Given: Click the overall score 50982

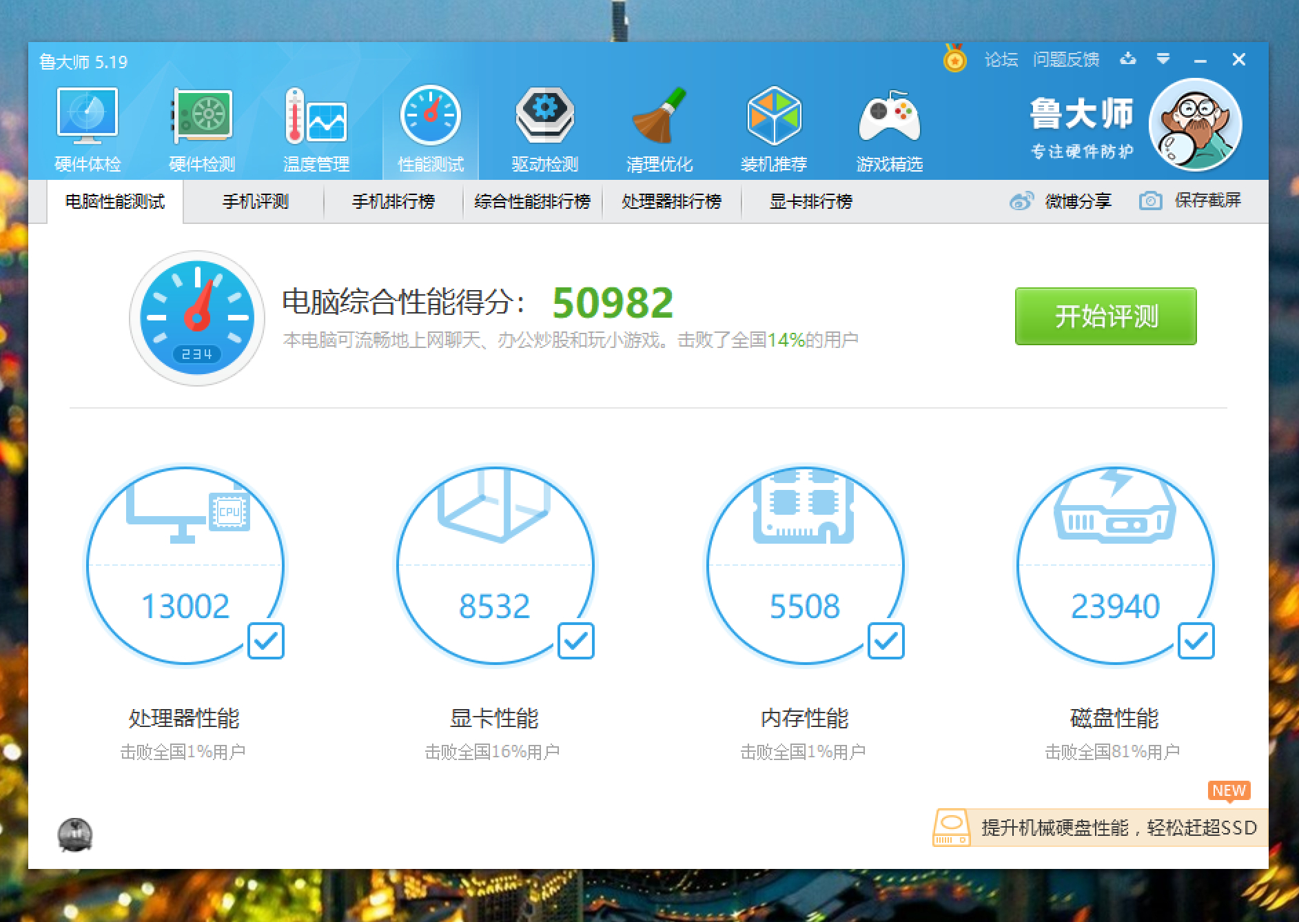Looking at the screenshot, I should tap(613, 303).
